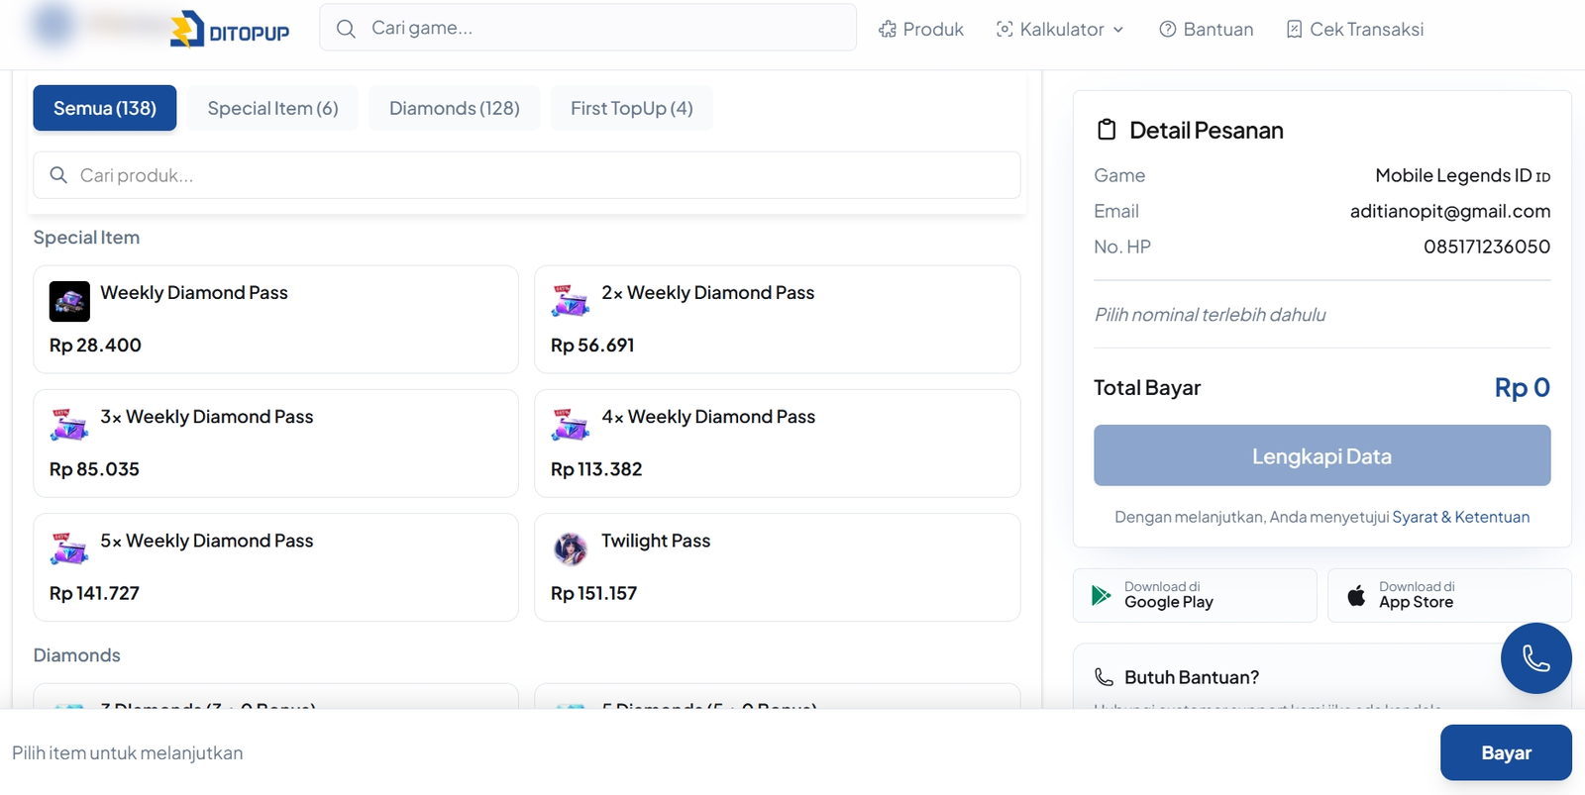Viewport: 1585px width, 795px height.
Task: Select the First TopUp (4) tab
Action: tap(631, 108)
